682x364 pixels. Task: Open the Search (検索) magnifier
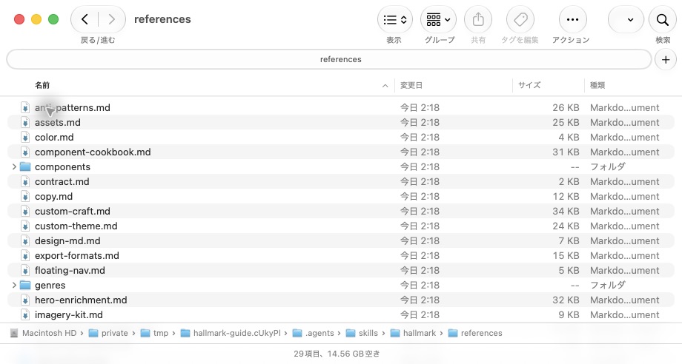pos(663,19)
